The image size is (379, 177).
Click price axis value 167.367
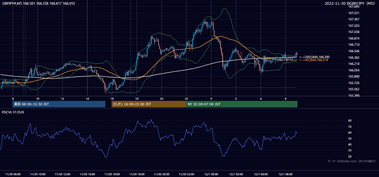(353, 19)
